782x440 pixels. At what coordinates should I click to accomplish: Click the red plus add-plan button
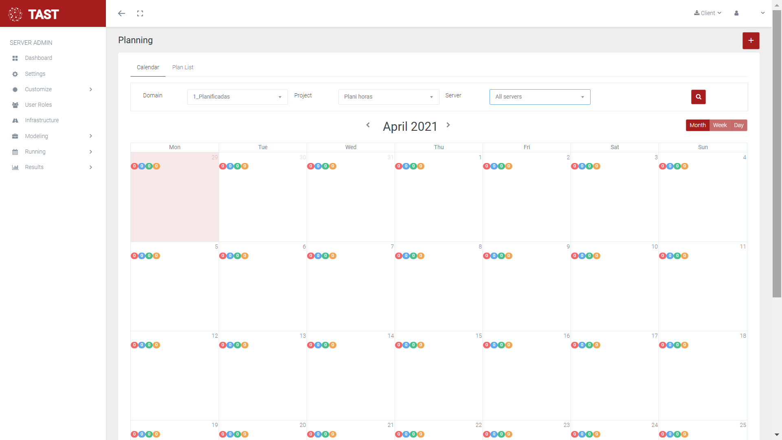pos(751,41)
